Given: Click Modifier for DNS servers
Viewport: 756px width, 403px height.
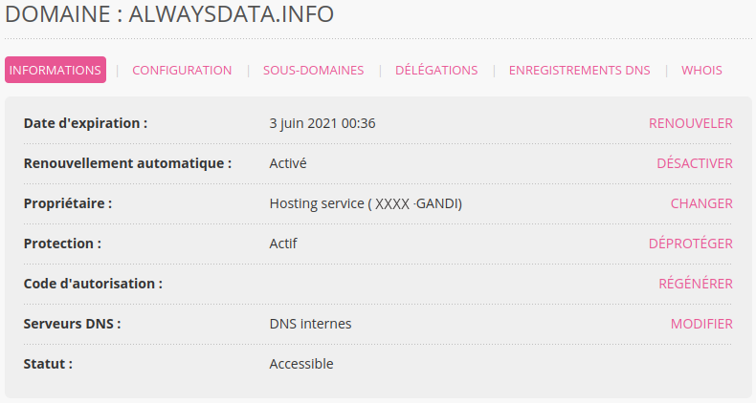Looking at the screenshot, I should pos(701,324).
